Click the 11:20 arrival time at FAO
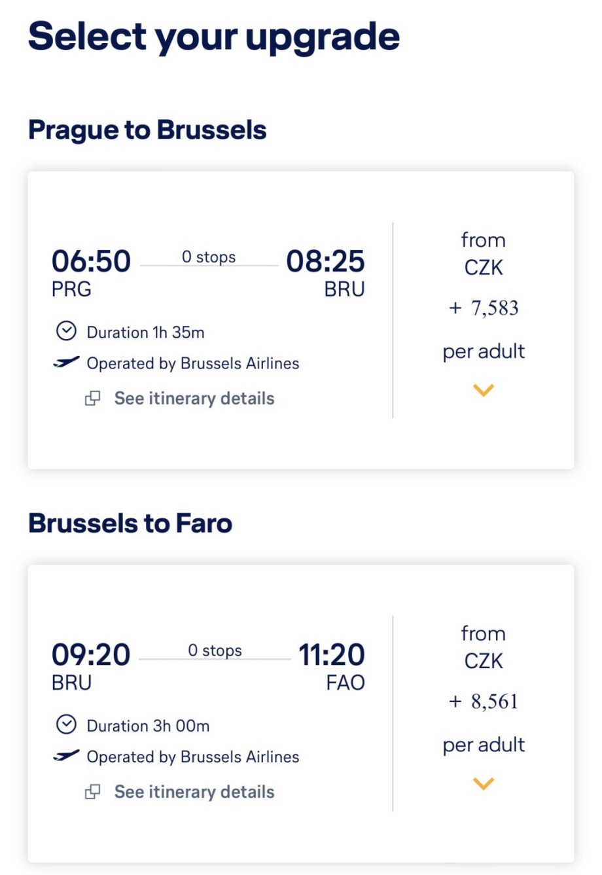The height and width of the screenshot is (875, 602). pyautogui.click(x=331, y=654)
